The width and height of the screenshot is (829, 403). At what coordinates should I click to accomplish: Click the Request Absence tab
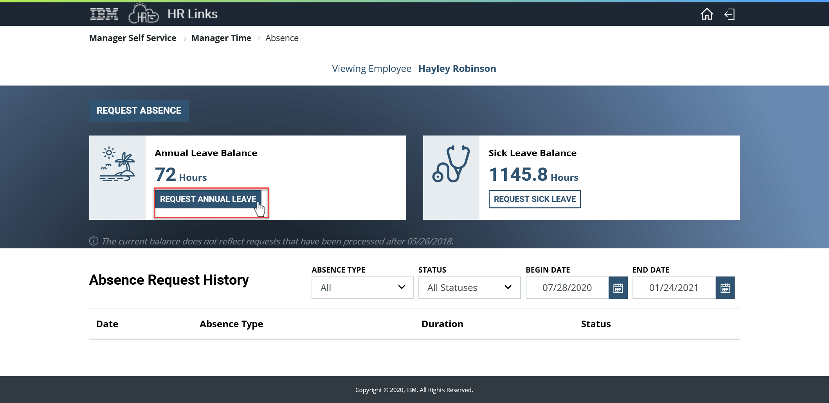(139, 111)
